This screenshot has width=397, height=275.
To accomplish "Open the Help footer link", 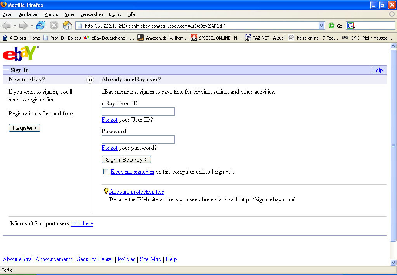I will [171, 259].
